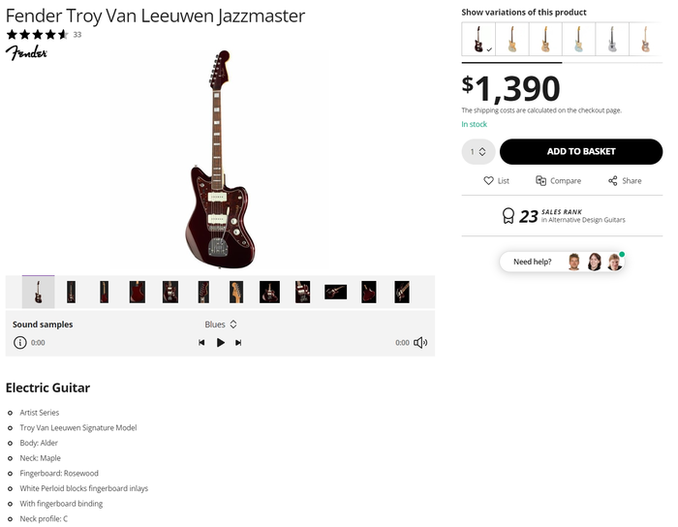Screen dimensions: 678x527
Task: Skip to the next sound sample
Action: (x=238, y=342)
